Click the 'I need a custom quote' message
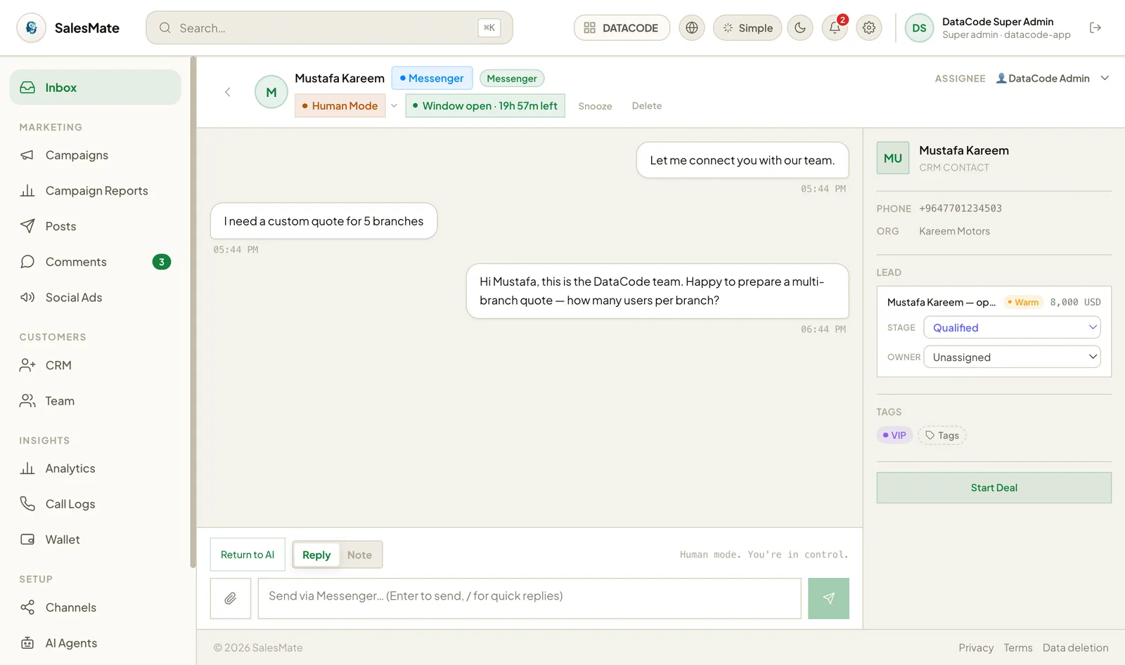The width and height of the screenshot is (1125, 665). coord(323,221)
